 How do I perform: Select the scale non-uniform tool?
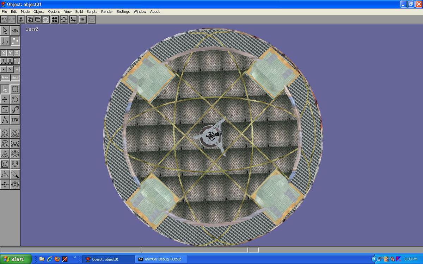click(5, 109)
